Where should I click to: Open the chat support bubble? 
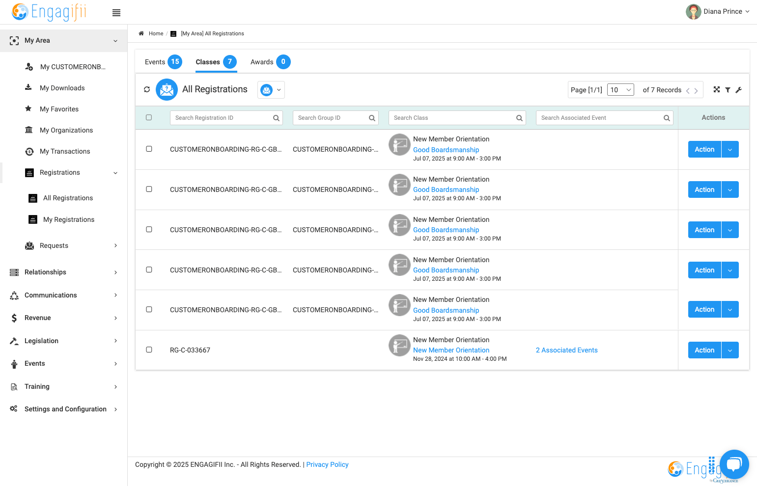pos(734,464)
